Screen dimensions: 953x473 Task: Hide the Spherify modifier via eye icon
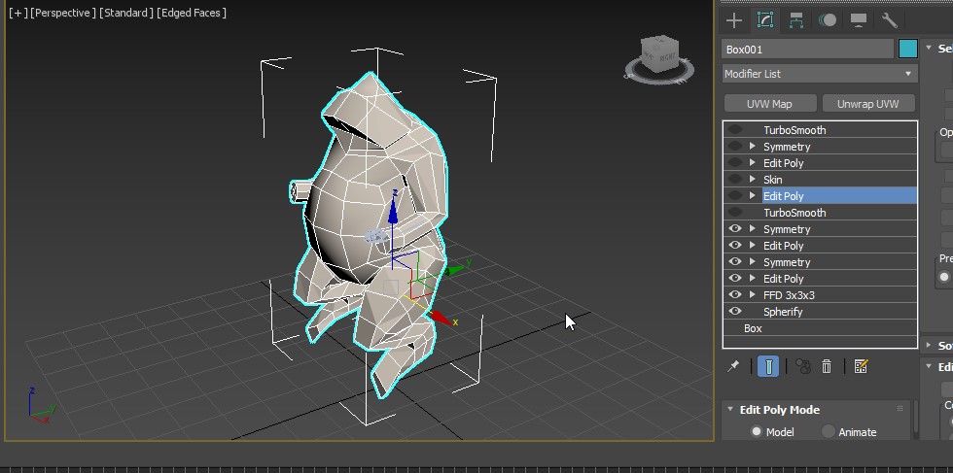click(735, 312)
